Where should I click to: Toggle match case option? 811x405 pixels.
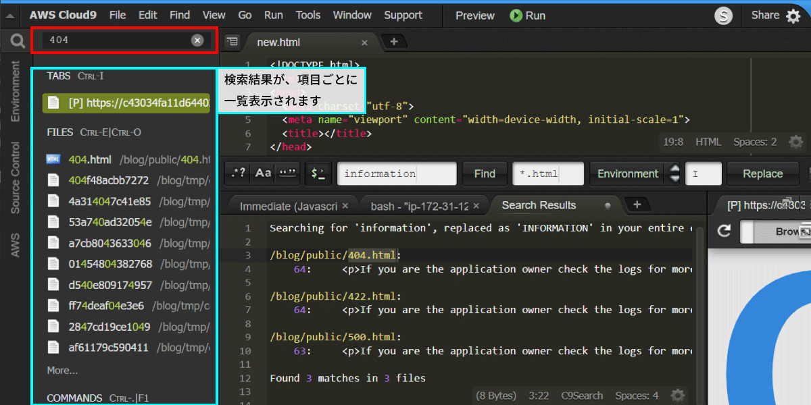pyautogui.click(x=263, y=173)
